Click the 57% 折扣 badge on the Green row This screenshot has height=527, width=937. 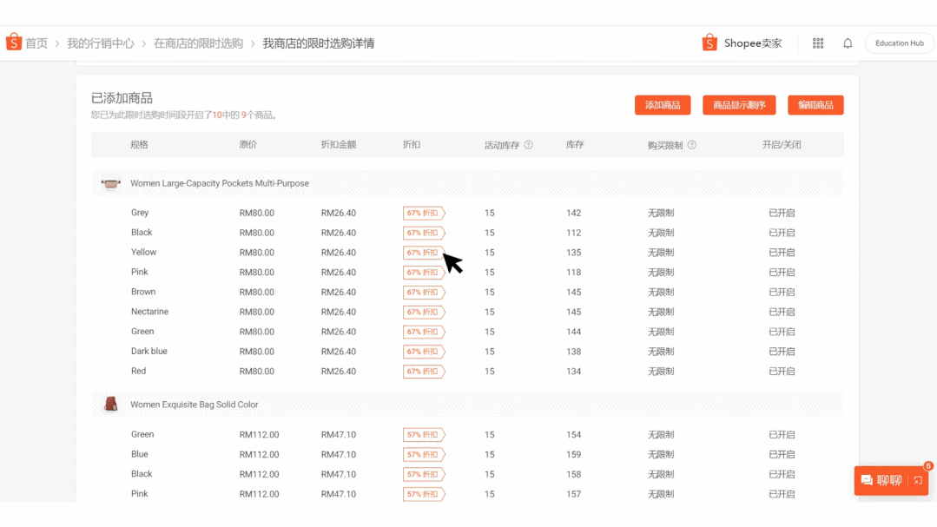click(x=424, y=434)
